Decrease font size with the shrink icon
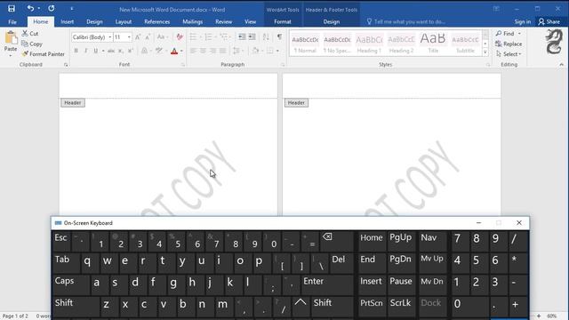 (x=148, y=37)
